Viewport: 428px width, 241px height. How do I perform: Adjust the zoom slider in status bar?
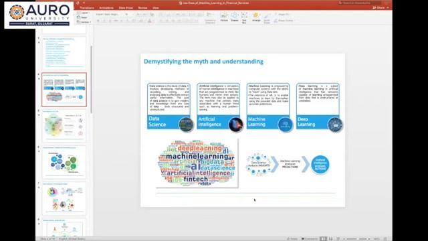click(x=356, y=239)
